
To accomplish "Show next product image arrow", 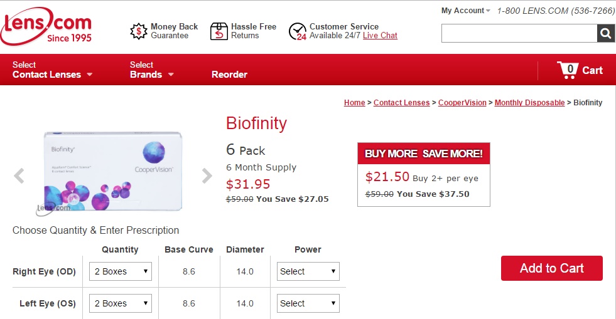I will pyautogui.click(x=207, y=175).
